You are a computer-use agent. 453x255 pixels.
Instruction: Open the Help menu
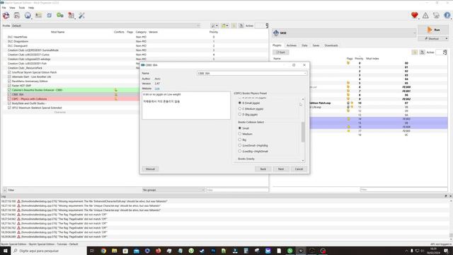pyautogui.click(x=31, y=8)
